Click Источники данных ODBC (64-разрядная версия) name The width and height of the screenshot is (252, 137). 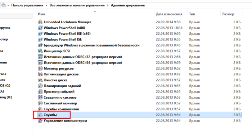83,62
